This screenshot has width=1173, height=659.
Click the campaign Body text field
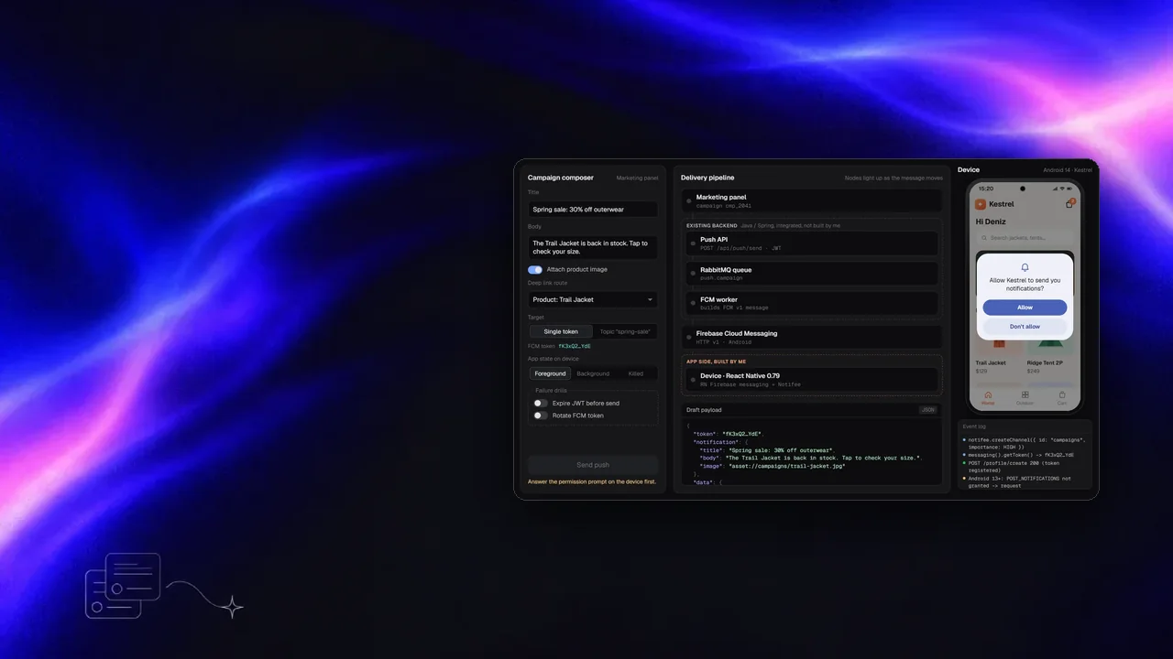(593, 247)
